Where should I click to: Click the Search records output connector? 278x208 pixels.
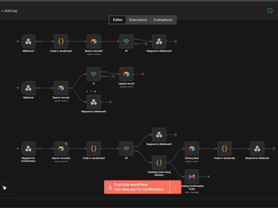68,88
